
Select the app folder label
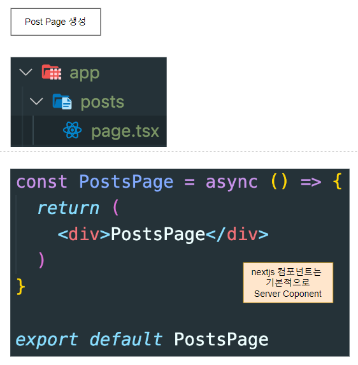point(85,73)
